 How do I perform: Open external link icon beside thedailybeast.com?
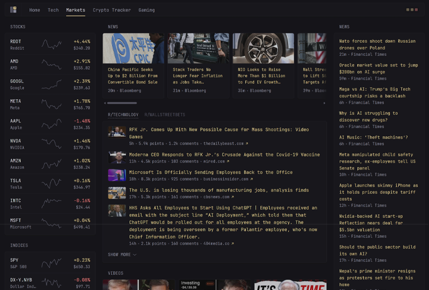247,143
